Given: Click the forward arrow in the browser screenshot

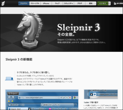Looking at the screenshot, I should [13, 97].
